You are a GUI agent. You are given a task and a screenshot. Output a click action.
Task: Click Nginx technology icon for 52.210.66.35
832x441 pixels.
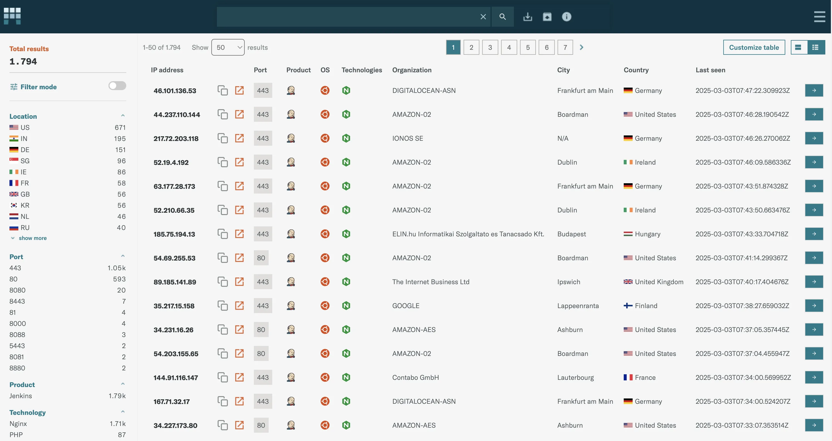pos(346,210)
